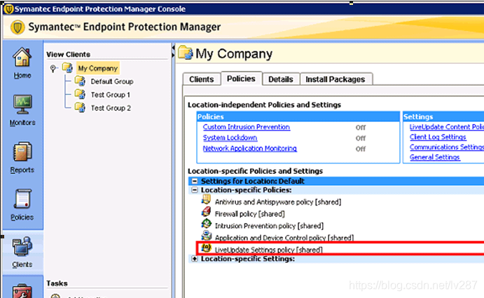Click the Settings column header
Image resolution: width=484 pixels, height=298 pixels.
click(x=443, y=116)
